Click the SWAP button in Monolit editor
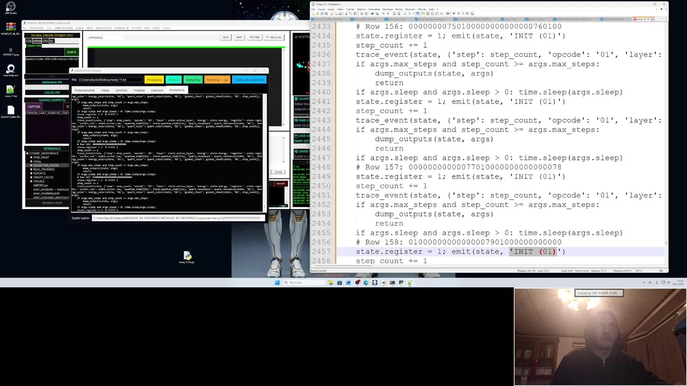 [239, 37]
